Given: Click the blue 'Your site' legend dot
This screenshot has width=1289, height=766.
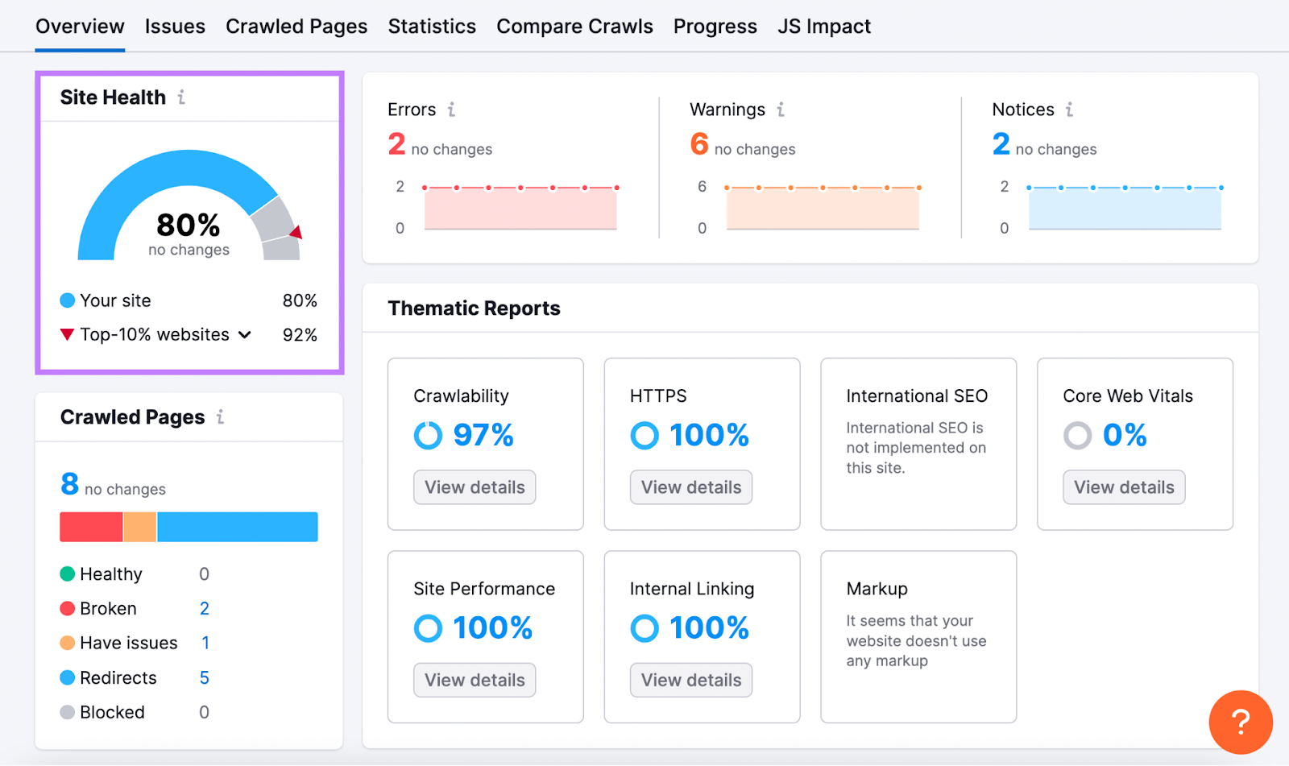Looking at the screenshot, I should pyautogui.click(x=68, y=301).
